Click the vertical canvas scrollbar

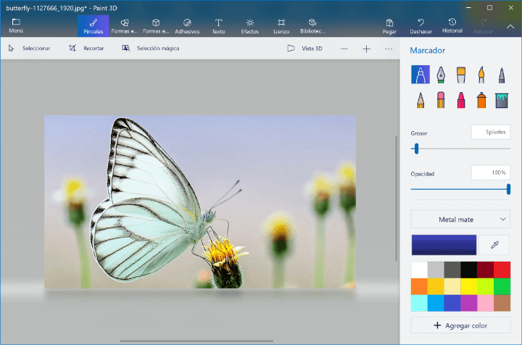(x=396, y=199)
